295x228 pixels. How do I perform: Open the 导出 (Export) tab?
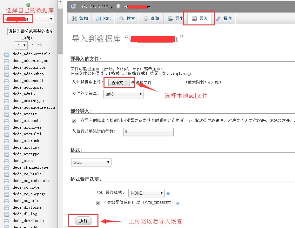(175, 18)
